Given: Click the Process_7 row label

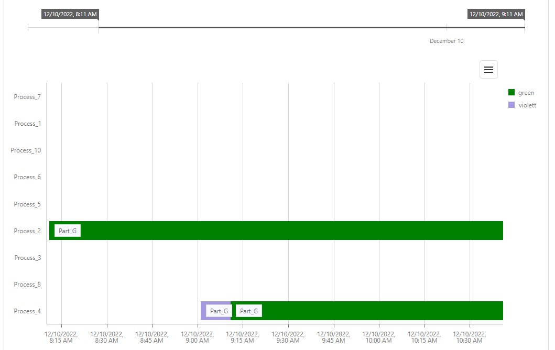Looking at the screenshot, I should point(27,96).
